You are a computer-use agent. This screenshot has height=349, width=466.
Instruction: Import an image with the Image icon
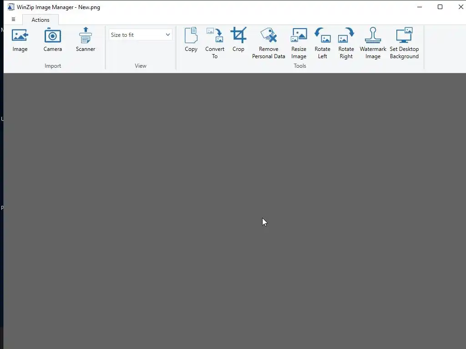[x=20, y=40]
